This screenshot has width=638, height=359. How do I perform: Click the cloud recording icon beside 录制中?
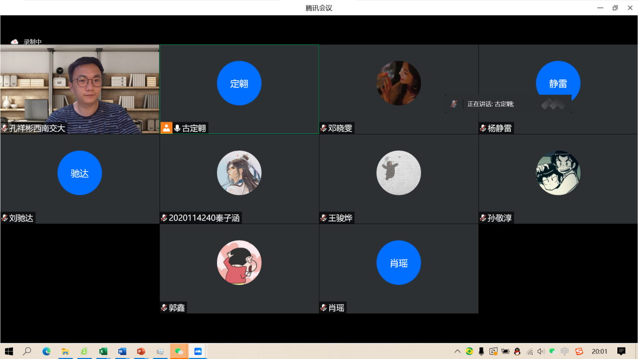click(x=15, y=42)
